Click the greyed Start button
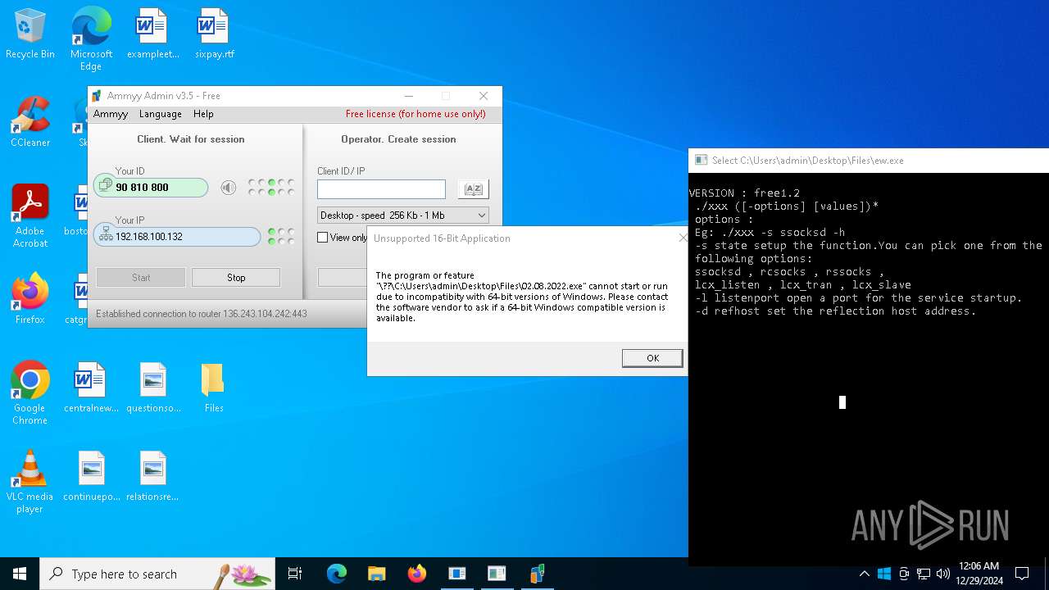This screenshot has height=590, width=1049. point(141,278)
